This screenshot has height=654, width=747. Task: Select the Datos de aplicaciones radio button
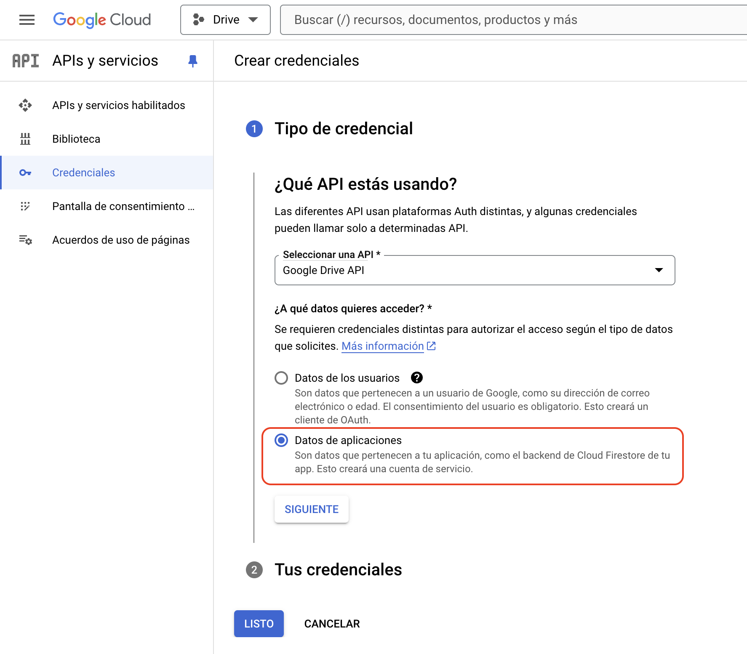click(x=281, y=440)
